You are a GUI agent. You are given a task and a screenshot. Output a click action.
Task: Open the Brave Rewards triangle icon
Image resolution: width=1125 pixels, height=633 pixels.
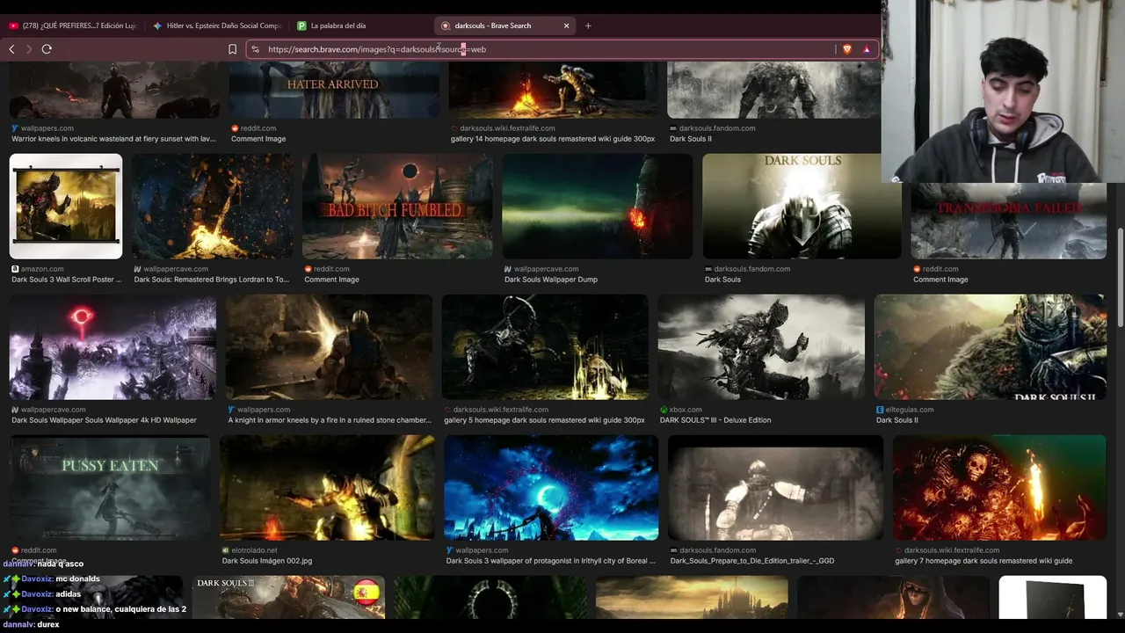[867, 49]
